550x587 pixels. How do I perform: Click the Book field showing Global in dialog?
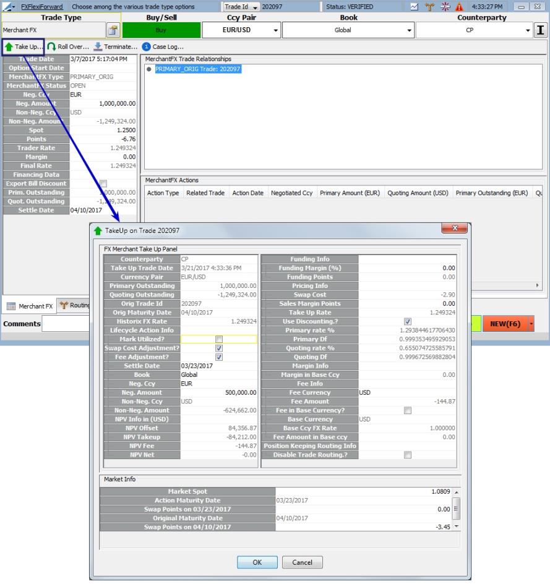point(219,374)
